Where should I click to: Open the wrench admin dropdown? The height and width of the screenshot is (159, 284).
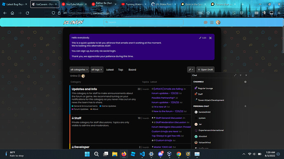[x=191, y=70]
